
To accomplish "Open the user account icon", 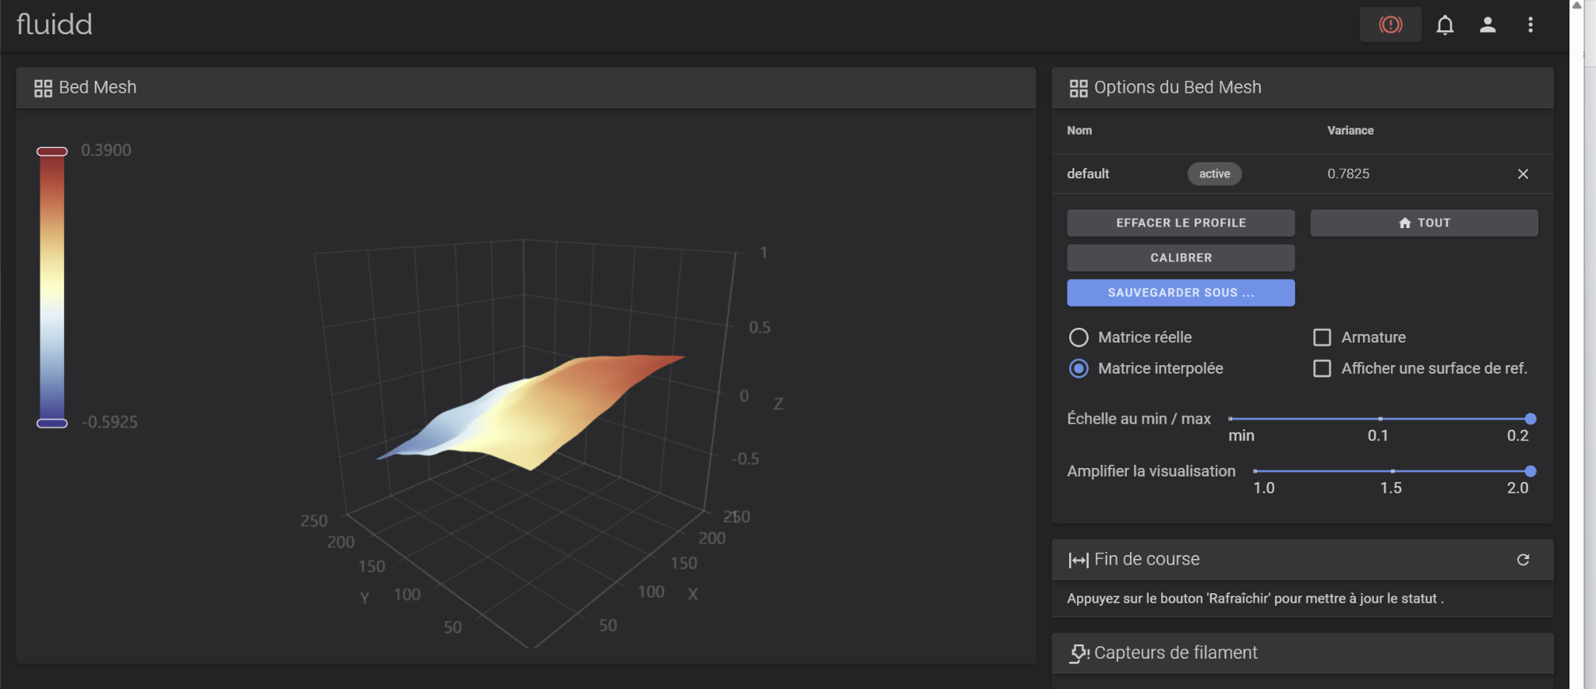I will pyautogui.click(x=1488, y=25).
